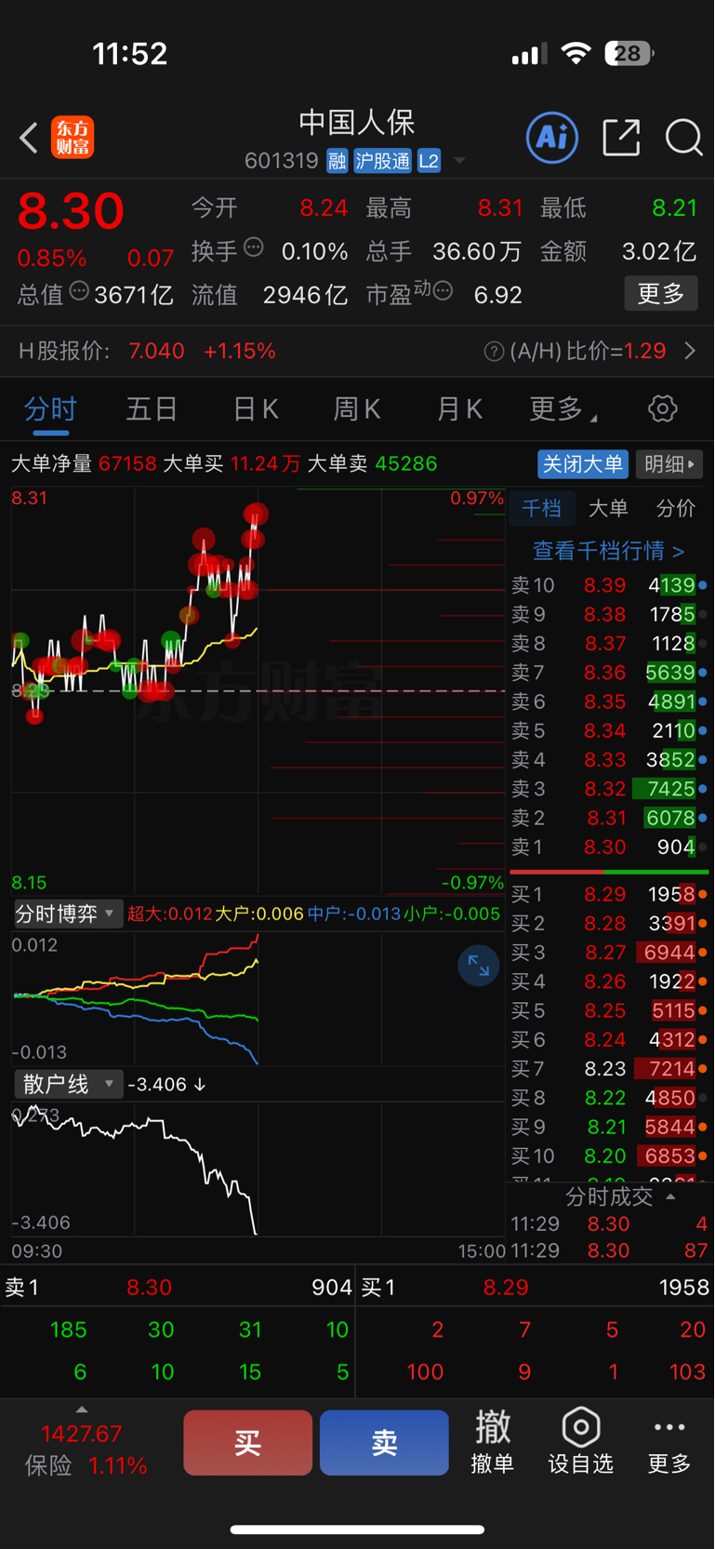
Task: Switch to 周K chart tab
Action: tap(356, 408)
